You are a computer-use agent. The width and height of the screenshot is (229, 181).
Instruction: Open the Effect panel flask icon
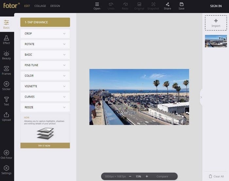click(x=7, y=38)
